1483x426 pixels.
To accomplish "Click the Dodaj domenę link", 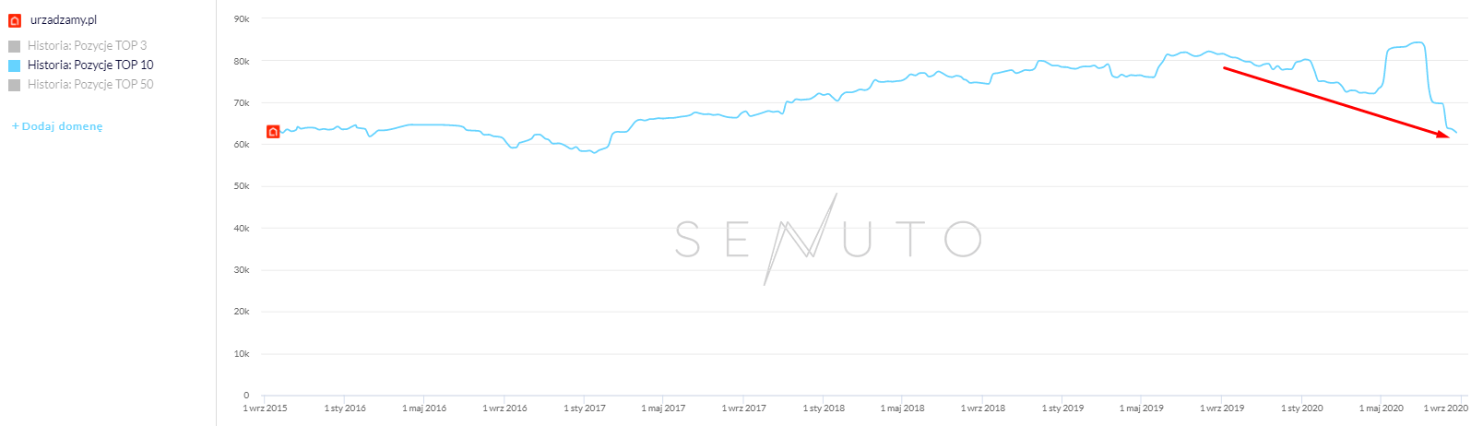I will pyautogui.click(x=57, y=126).
